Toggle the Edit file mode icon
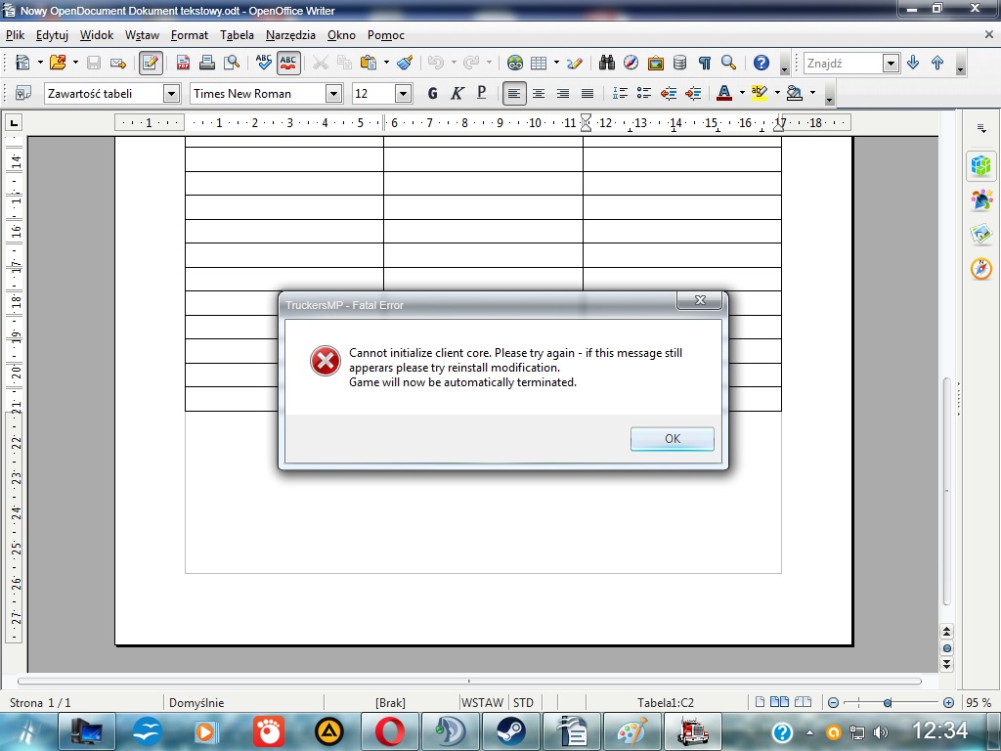Image resolution: width=1001 pixels, height=751 pixels. click(x=151, y=62)
